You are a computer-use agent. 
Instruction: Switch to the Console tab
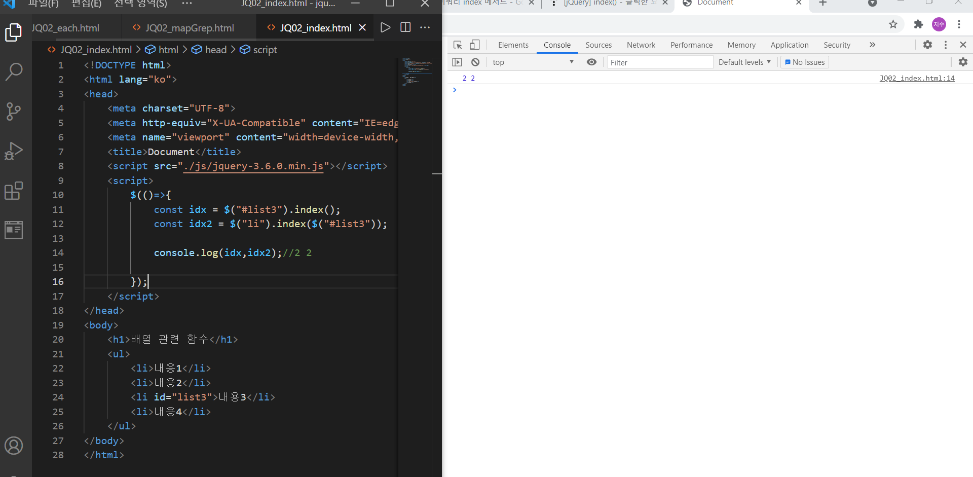pyautogui.click(x=557, y=45)
